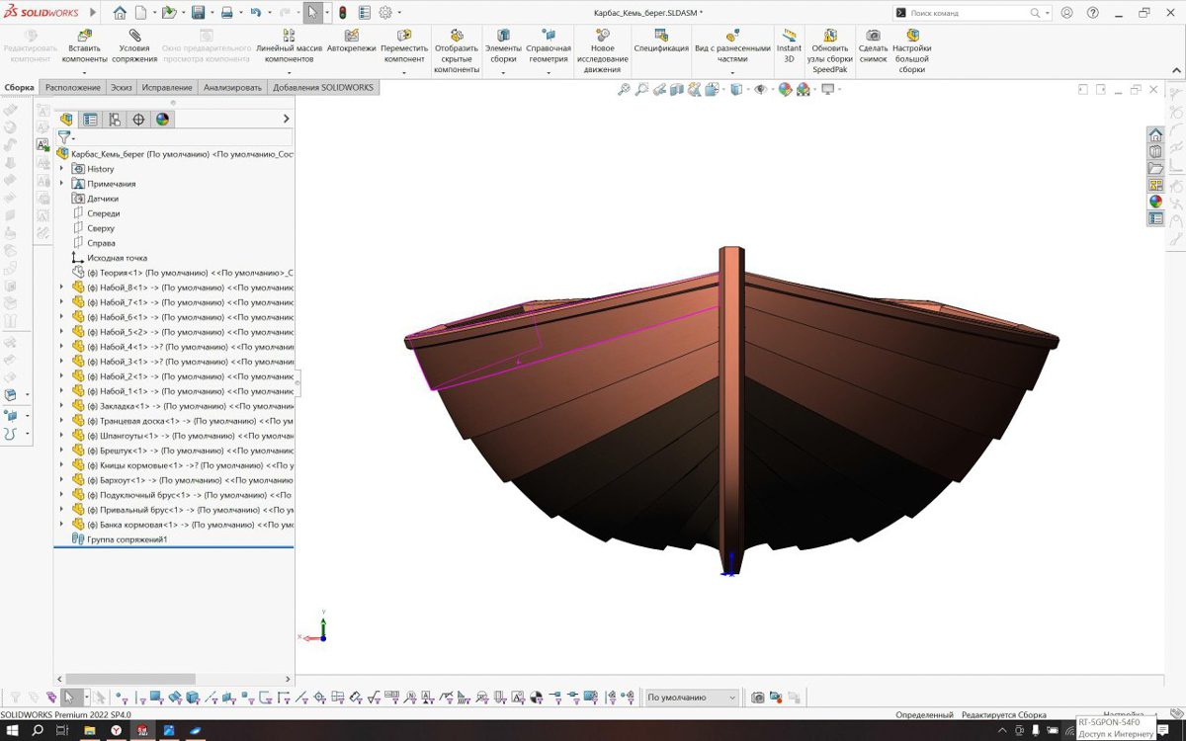Switch to the Эскиз tab

121,88
